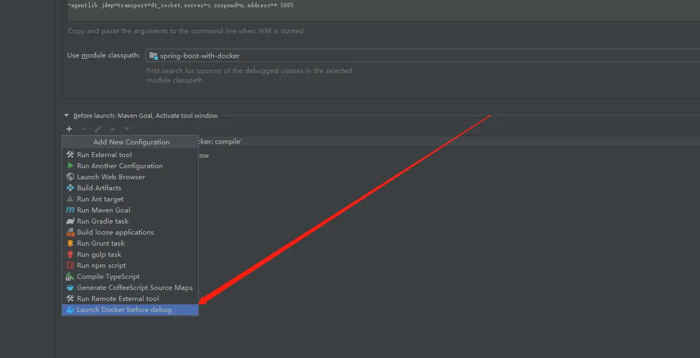Click the move up arrow icon
The image size is (700, 358).
point(112,129)
